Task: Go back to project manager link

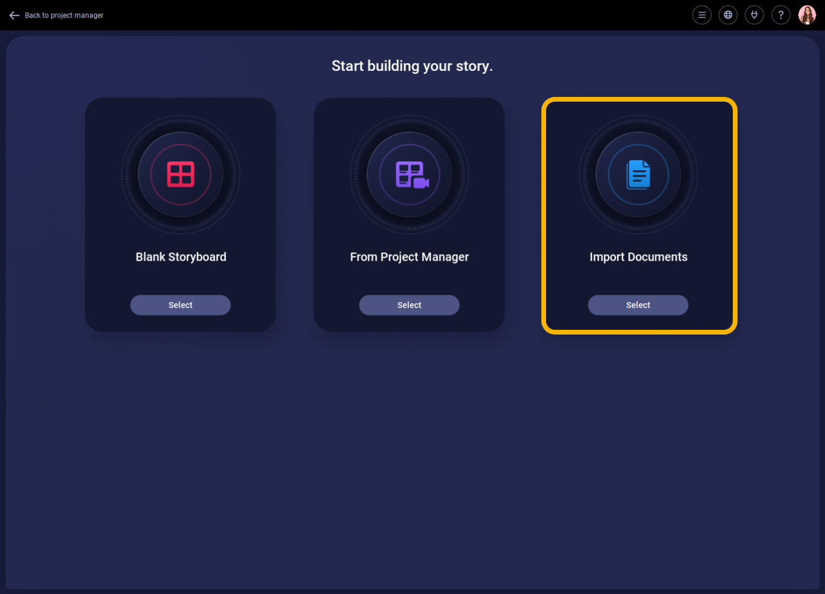Action: pyautogui.click(x=64, y=15)
